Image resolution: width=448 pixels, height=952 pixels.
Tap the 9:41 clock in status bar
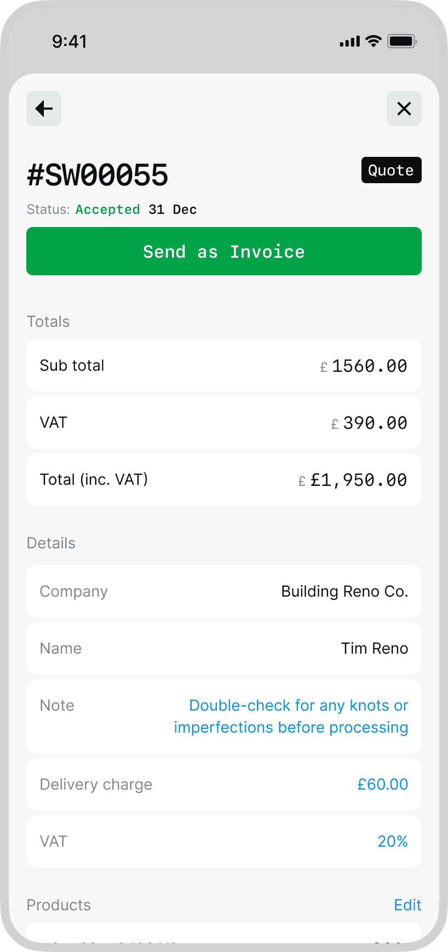pos(70,41)
